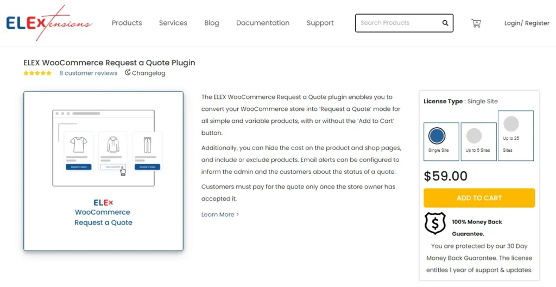This screenshot has width=556, height=287.
Task: Select the Up to 5 Sites license
Action: (x=479, y=142)
